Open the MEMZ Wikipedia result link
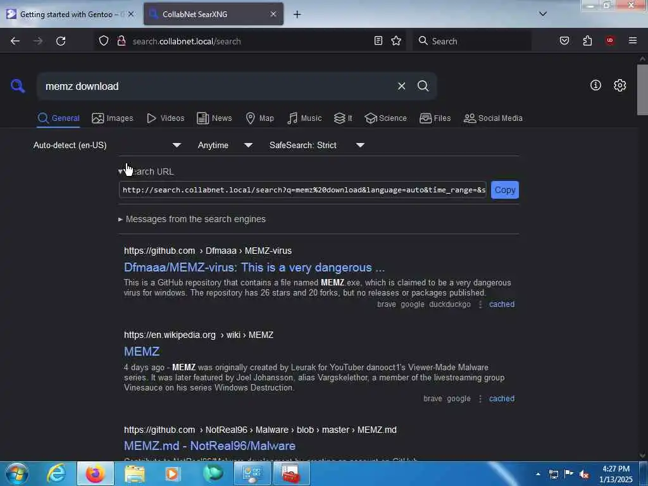648x486 pixels. 142,351
